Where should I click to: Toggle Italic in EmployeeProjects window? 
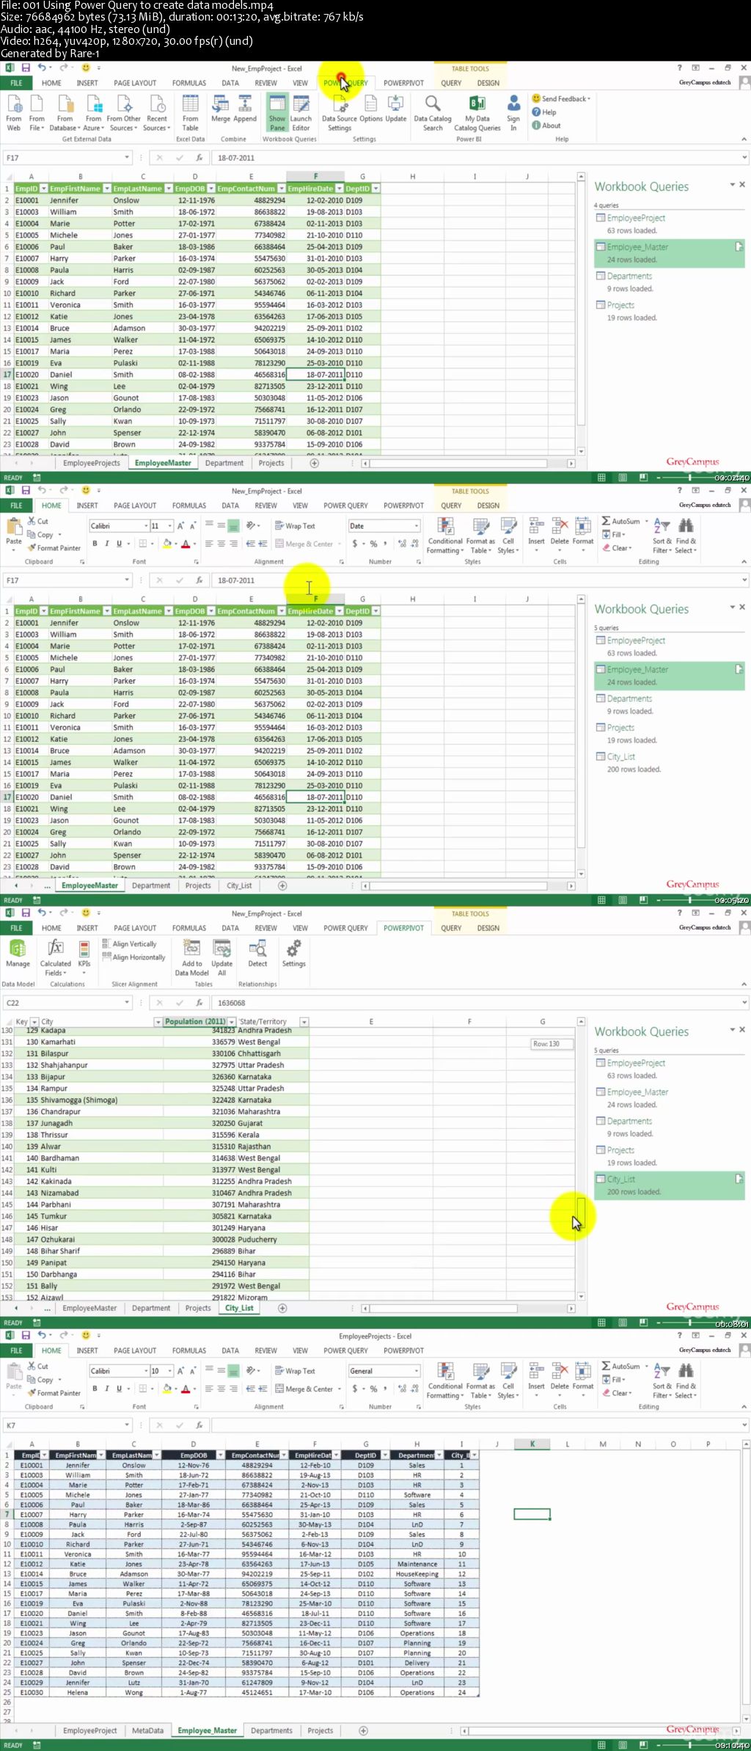click(x=107, y=1389)
